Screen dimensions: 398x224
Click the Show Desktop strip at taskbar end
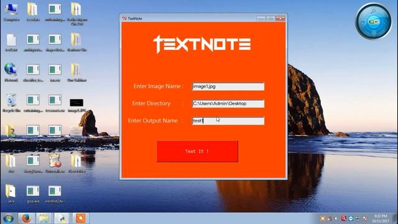coord(395,218)
